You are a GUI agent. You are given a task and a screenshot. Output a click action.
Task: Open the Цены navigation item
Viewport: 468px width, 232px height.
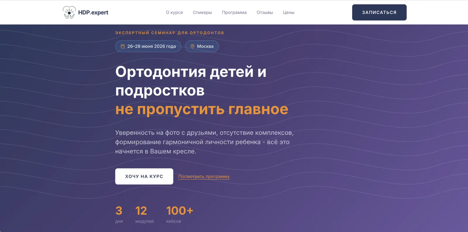(289, 13)
